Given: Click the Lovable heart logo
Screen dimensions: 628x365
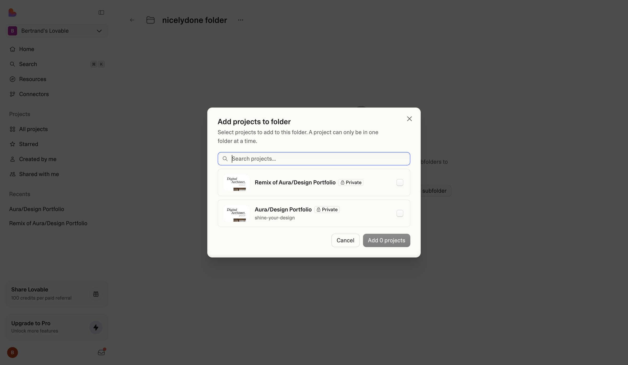Looking at the screenshot, I should point(12,12).
